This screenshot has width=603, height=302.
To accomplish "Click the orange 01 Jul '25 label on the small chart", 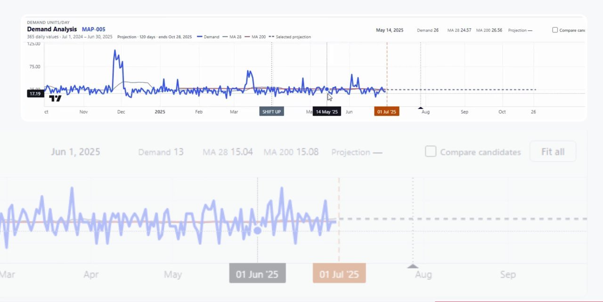I will click(387, 112).
